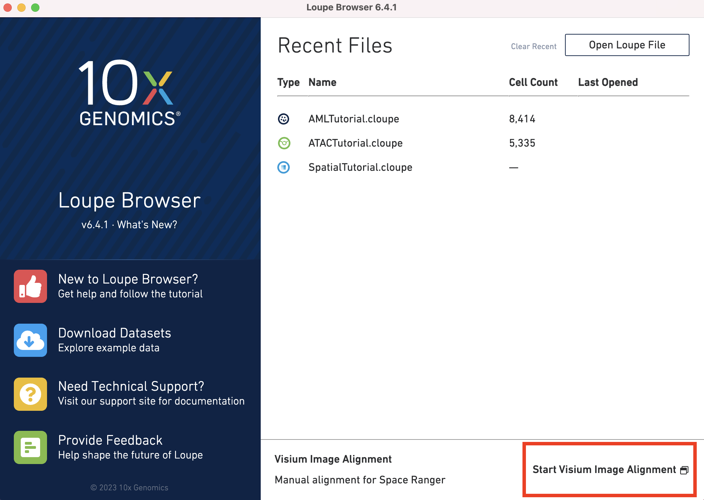This screenshot has width=704, height=500.
Task: Sort recent files by the Name column
Action: tap(322, 82)
